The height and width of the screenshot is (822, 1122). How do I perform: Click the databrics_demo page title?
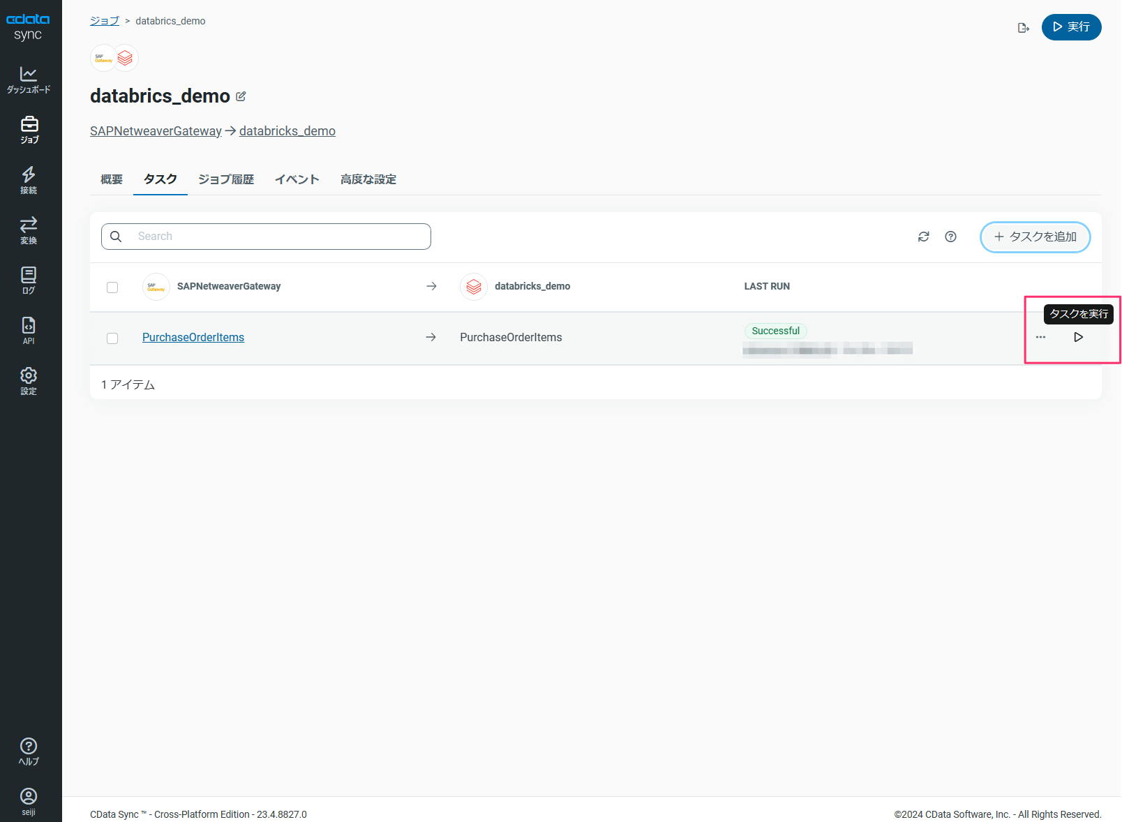pyautogui.click(x=160, y=96)
